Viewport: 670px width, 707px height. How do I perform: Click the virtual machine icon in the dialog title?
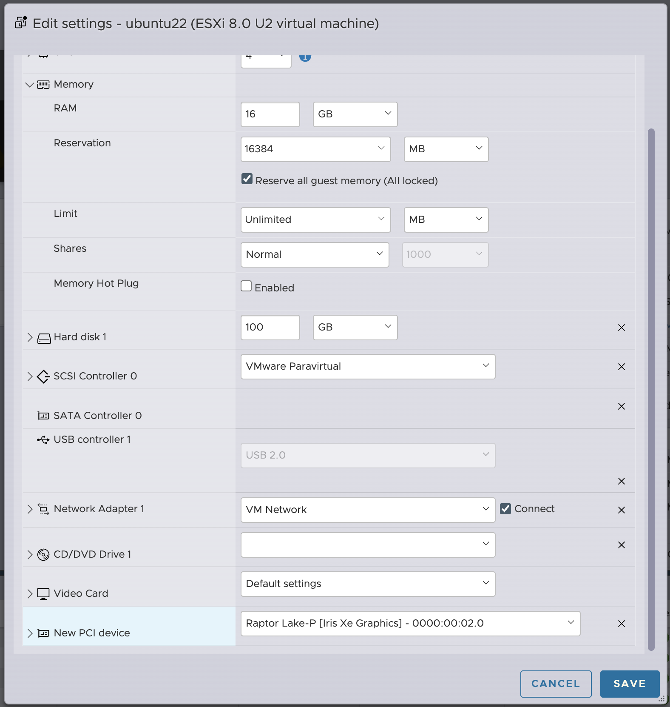[21, 23]
